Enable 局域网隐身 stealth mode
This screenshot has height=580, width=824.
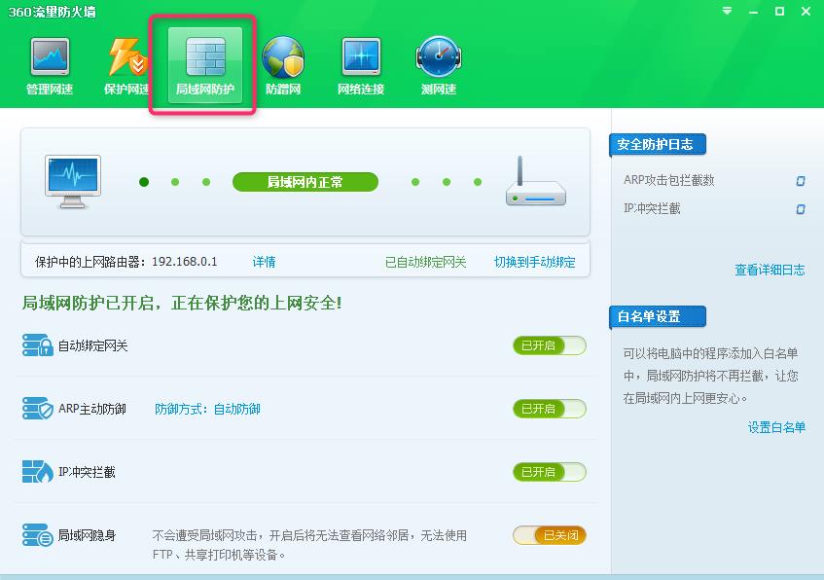pos(549,534)
